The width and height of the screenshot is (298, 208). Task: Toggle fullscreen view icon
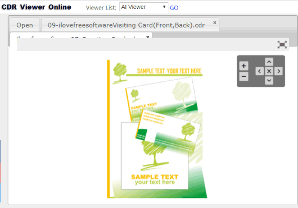click(282, 45)
